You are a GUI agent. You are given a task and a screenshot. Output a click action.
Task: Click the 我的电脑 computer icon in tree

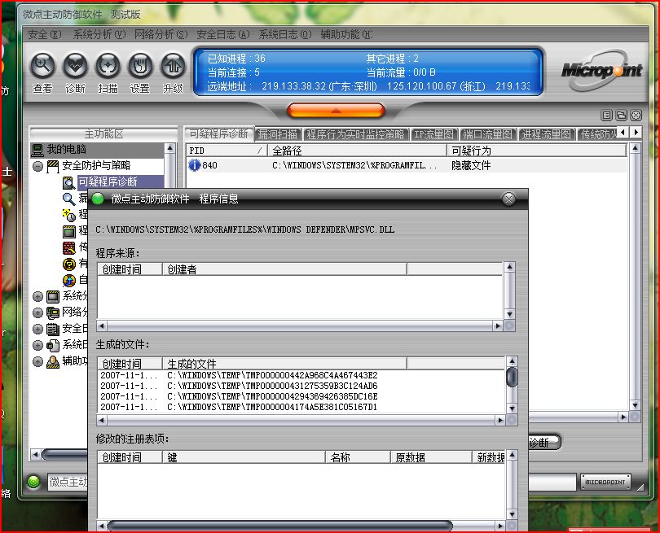[37, 149]
